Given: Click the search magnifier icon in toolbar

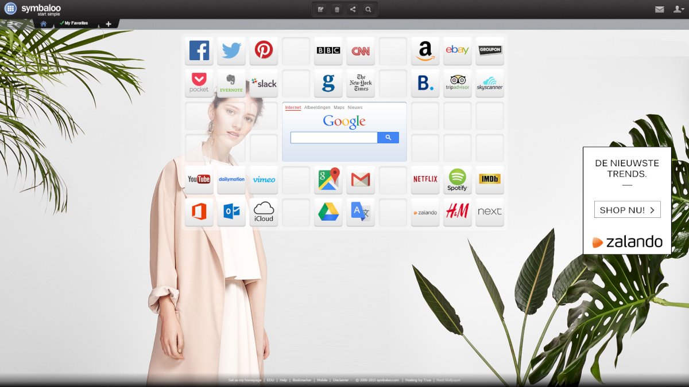Looking at the screenshot, I should [368, 9].
